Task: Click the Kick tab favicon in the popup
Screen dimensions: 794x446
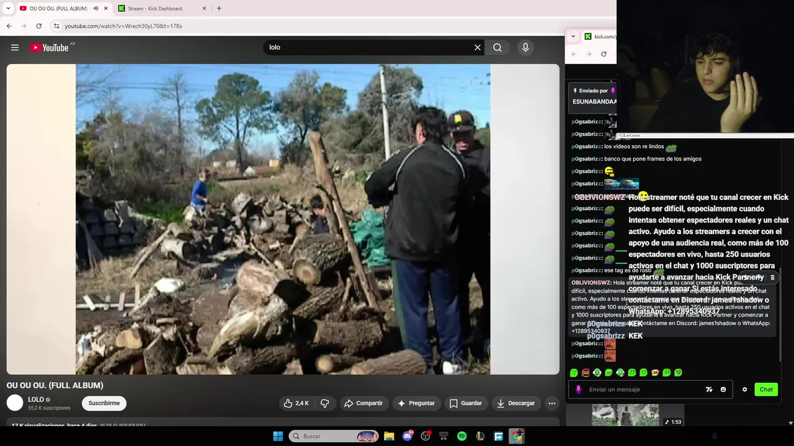Action: coord(588,37)
